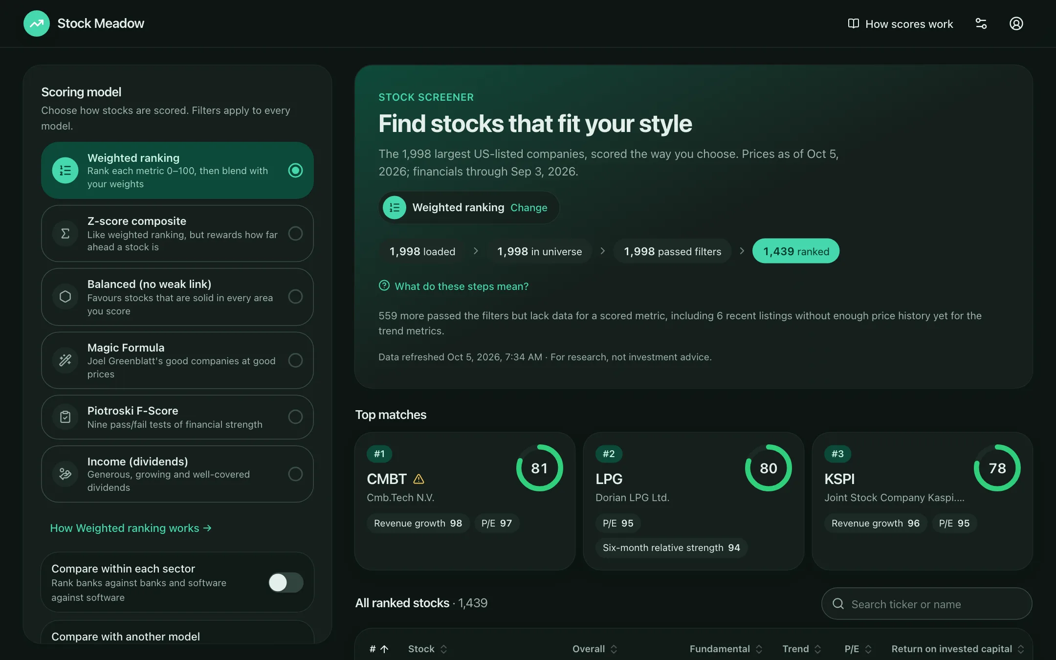Focus the Search ticker or name field
The image size is (1056, 660).
926,604
